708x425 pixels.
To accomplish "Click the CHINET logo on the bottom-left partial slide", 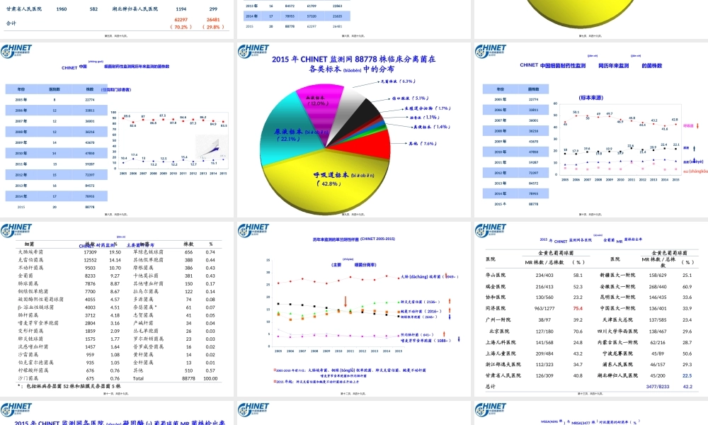I will coord(16,410).
